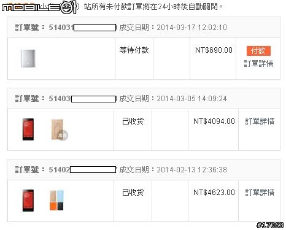Click the 已收货 status of the NT$4094.00 order

pos(133,121)
